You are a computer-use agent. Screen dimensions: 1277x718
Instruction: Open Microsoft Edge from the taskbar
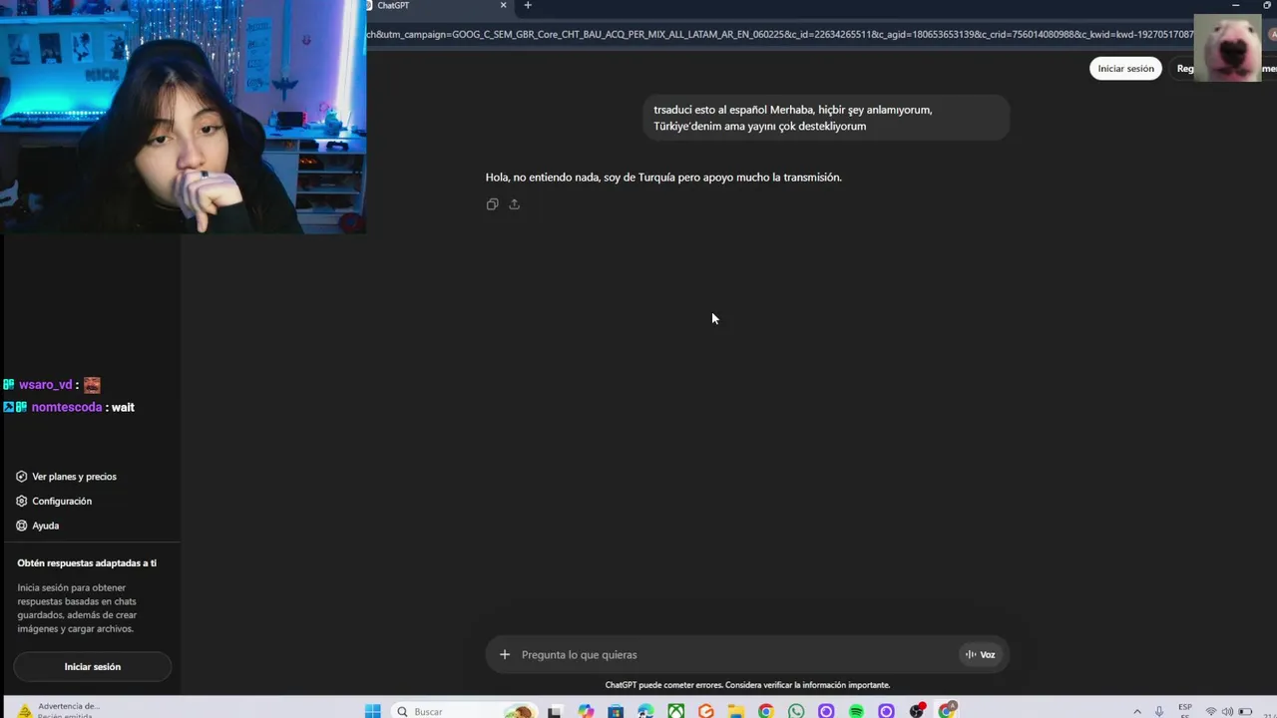click(645, 711)
